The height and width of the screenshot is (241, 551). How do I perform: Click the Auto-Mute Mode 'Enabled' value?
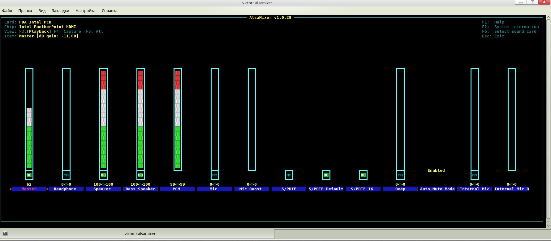tap(436, 171)
